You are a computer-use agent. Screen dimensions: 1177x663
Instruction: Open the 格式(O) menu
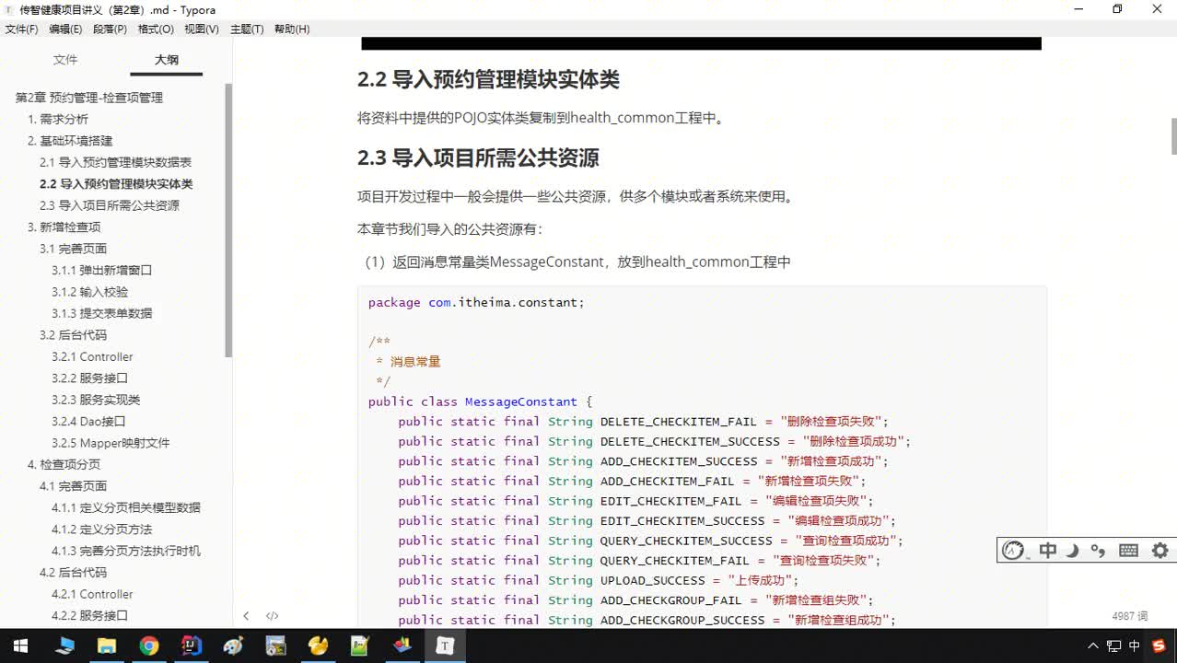pyautogui.click(x=156, y=29)
